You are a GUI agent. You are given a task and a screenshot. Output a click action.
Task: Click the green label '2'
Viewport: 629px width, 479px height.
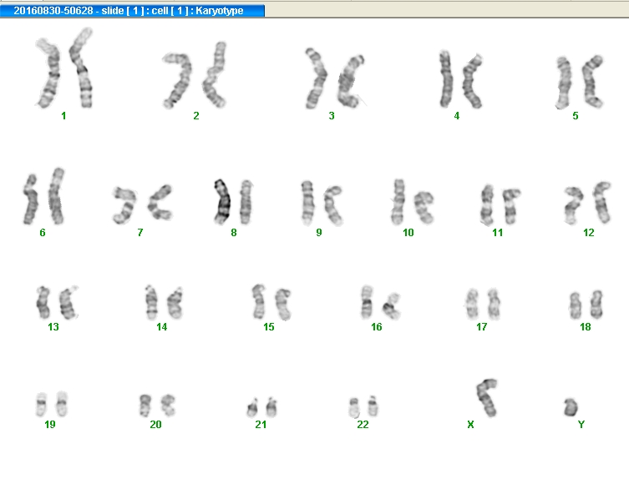(x=196, y=116)
